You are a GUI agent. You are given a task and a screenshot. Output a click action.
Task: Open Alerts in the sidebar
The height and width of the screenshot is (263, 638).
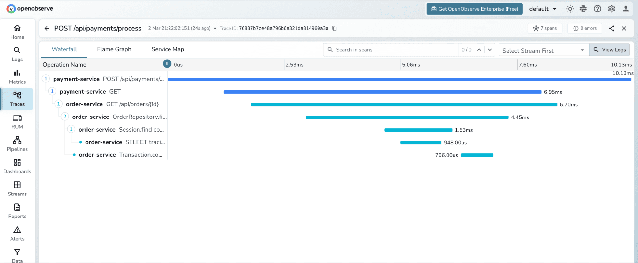tap(17, 234)
